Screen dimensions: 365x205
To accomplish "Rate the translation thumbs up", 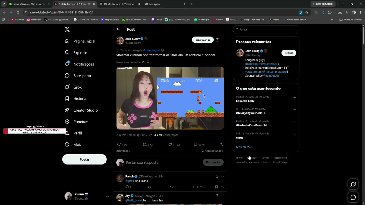I will click(x=143, y=62).
